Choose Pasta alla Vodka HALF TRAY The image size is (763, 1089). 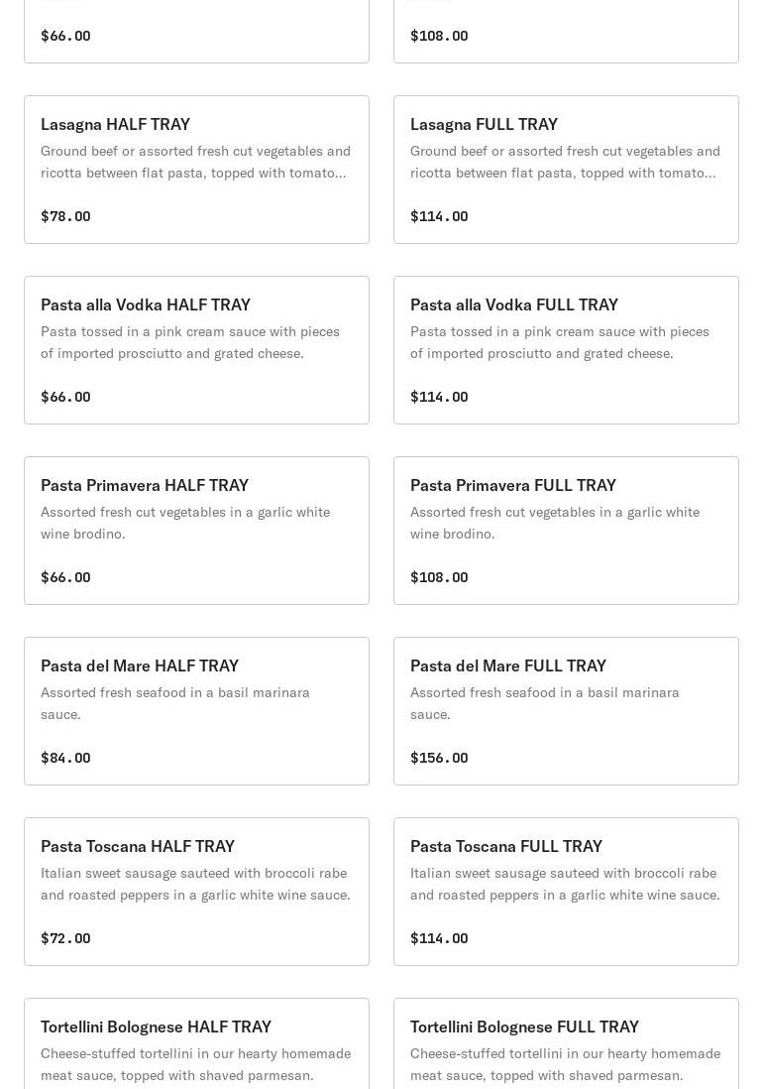tap(146, 304)
